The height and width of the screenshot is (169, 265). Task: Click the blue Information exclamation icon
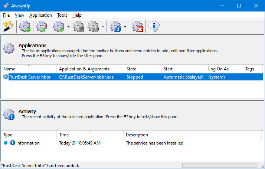coord(13,143)
